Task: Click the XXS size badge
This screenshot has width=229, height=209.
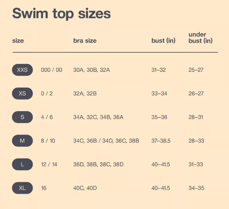Action: [22, 70]
